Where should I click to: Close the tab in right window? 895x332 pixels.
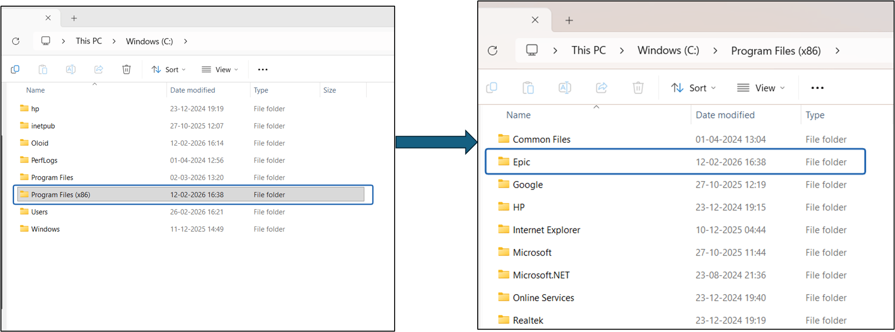click(x=534, y=20)
